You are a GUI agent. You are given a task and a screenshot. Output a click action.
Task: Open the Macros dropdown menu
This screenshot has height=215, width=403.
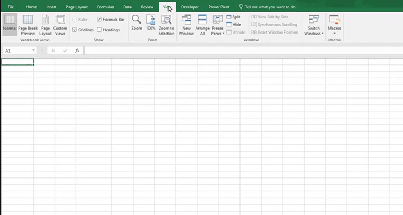(334, 25)
